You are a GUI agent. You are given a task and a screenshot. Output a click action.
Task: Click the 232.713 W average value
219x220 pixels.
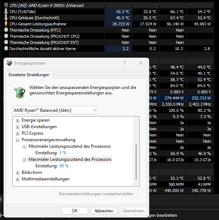(201, 98)
